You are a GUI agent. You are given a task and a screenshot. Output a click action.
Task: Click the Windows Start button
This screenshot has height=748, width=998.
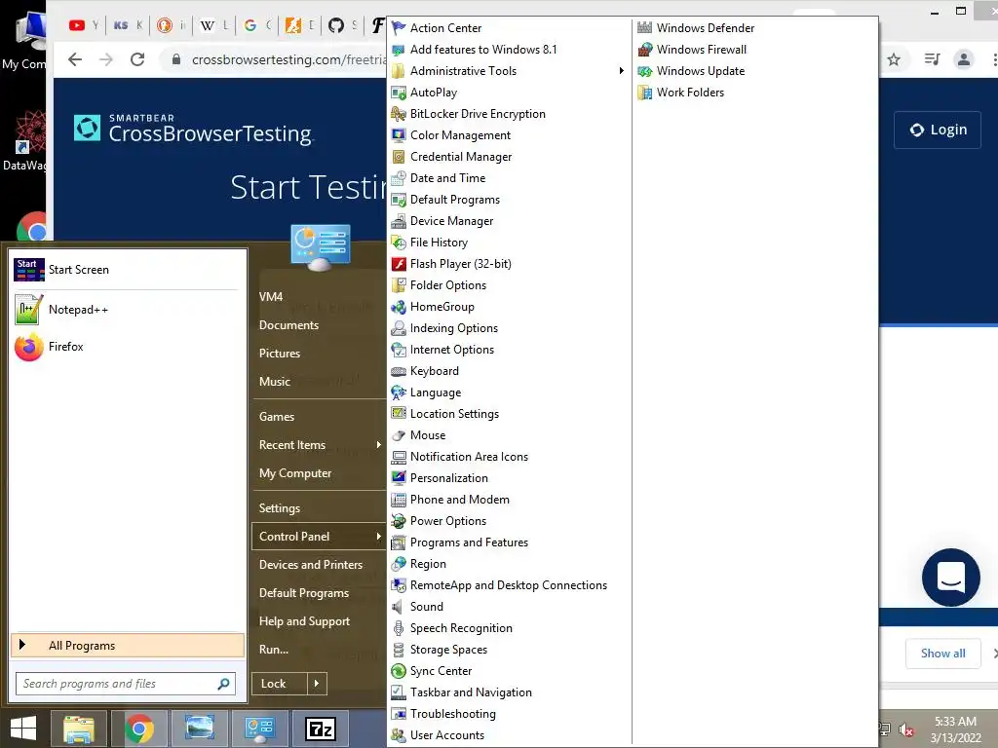click(x=23, y=729)
